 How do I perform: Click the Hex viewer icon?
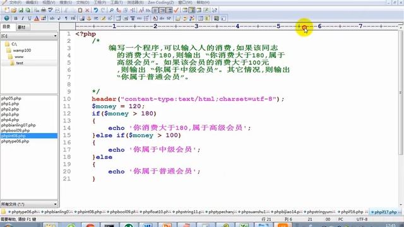coord(148,10)
